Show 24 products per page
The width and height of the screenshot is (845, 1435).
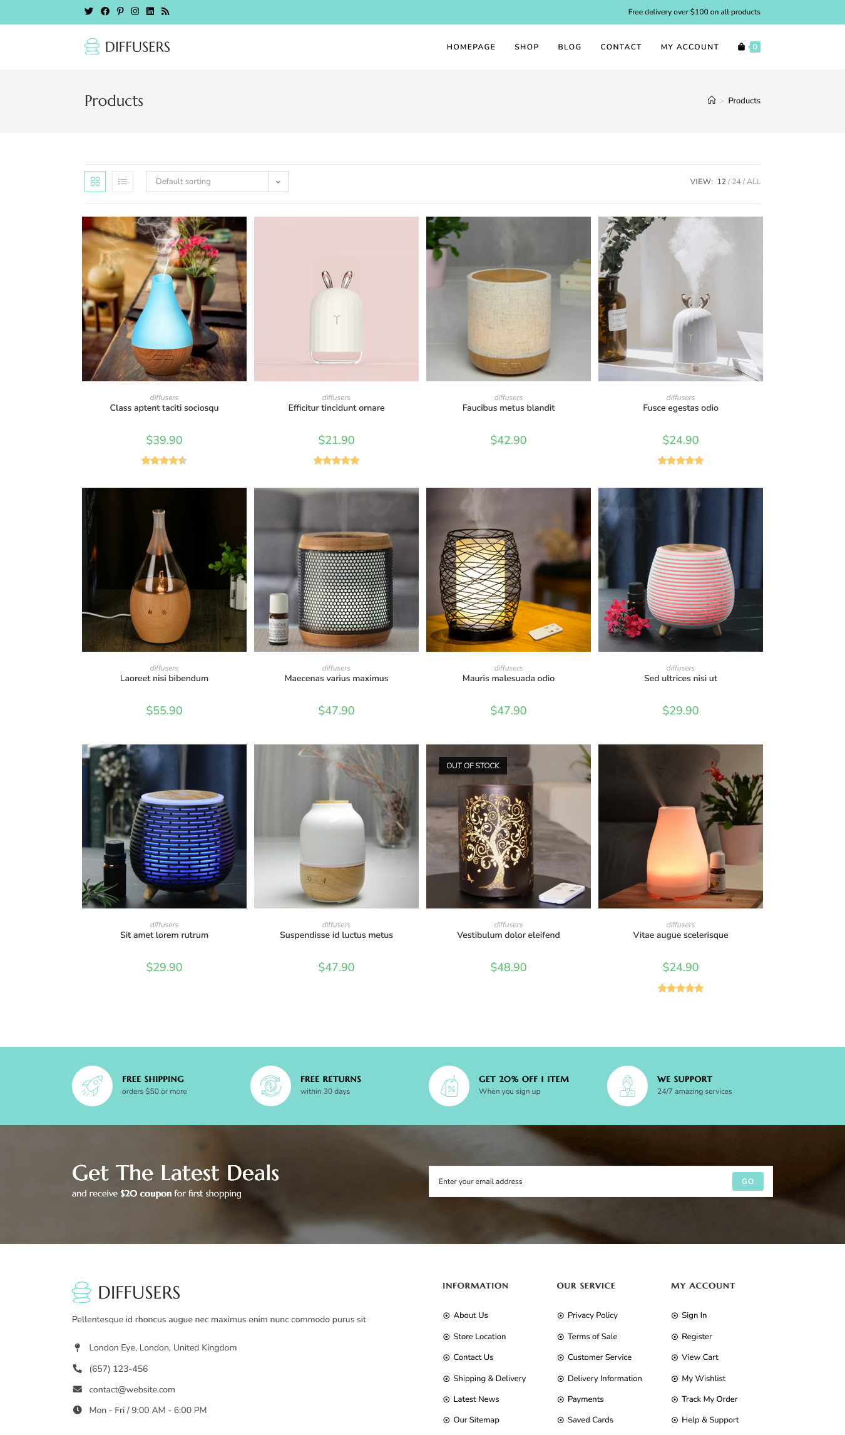pyautogui.click(x=736, y=182)
